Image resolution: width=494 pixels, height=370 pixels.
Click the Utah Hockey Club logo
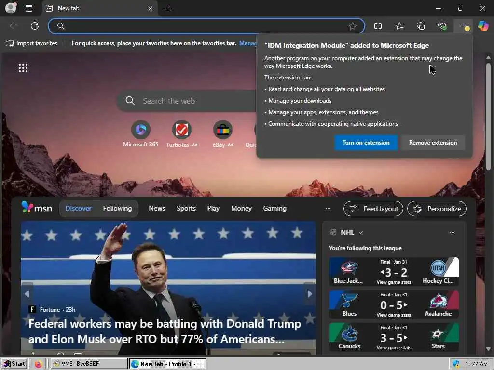pyautogui.click(x=438, y=268)
